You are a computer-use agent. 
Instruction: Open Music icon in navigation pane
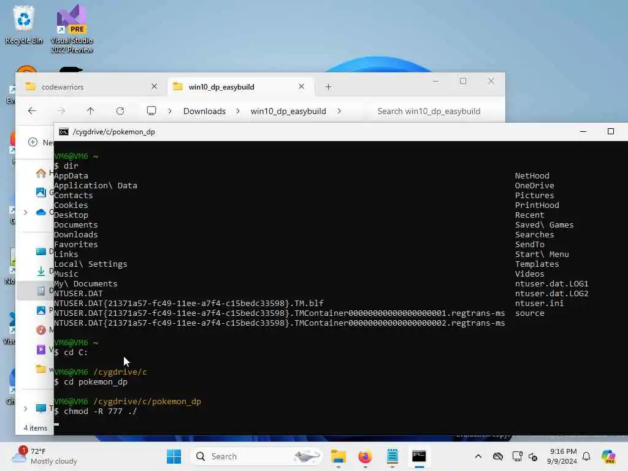pos(41,330)
